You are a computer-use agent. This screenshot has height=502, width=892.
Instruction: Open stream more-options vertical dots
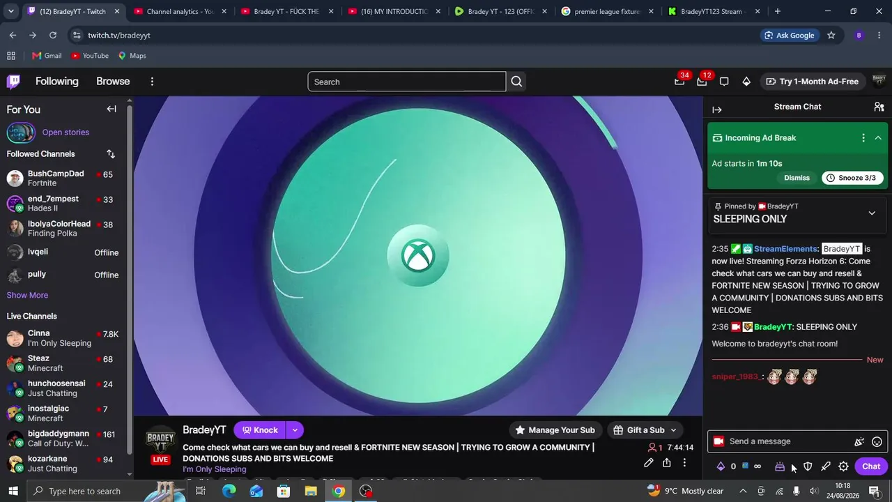[684, 463]
